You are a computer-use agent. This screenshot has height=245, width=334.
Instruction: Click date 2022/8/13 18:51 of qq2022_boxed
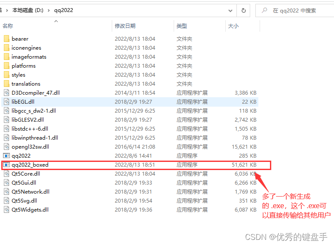click(x=135, y=165)
